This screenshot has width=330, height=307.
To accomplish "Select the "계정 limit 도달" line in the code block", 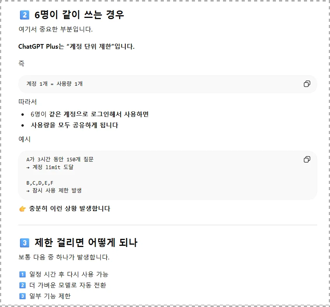I will [50, 167].
